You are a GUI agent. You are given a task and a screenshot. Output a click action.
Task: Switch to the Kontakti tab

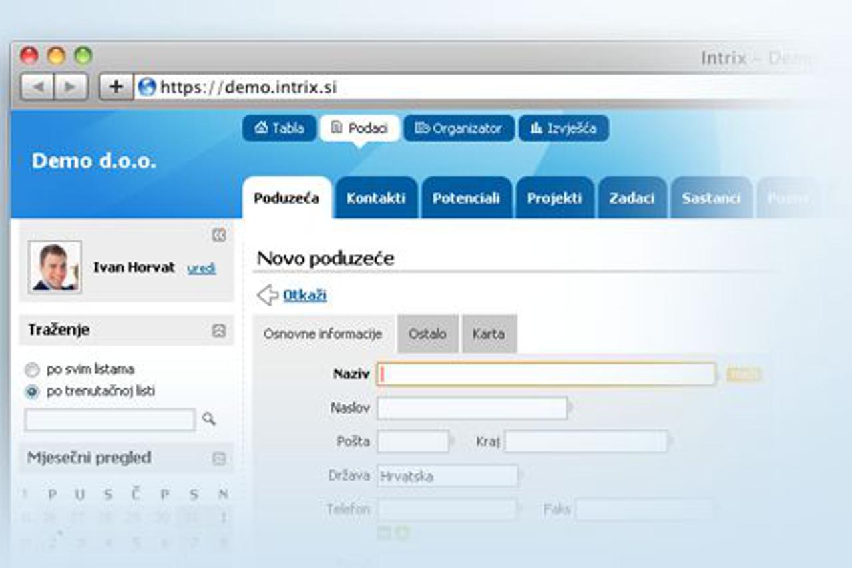pos(376,198)
